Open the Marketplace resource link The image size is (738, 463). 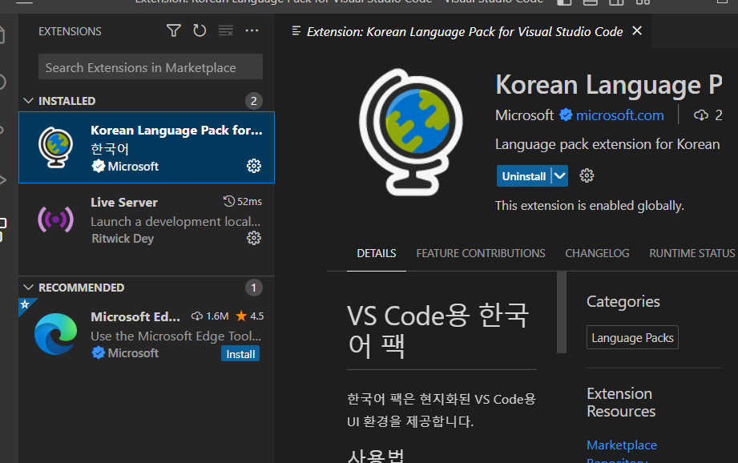(x=622, y=445)
